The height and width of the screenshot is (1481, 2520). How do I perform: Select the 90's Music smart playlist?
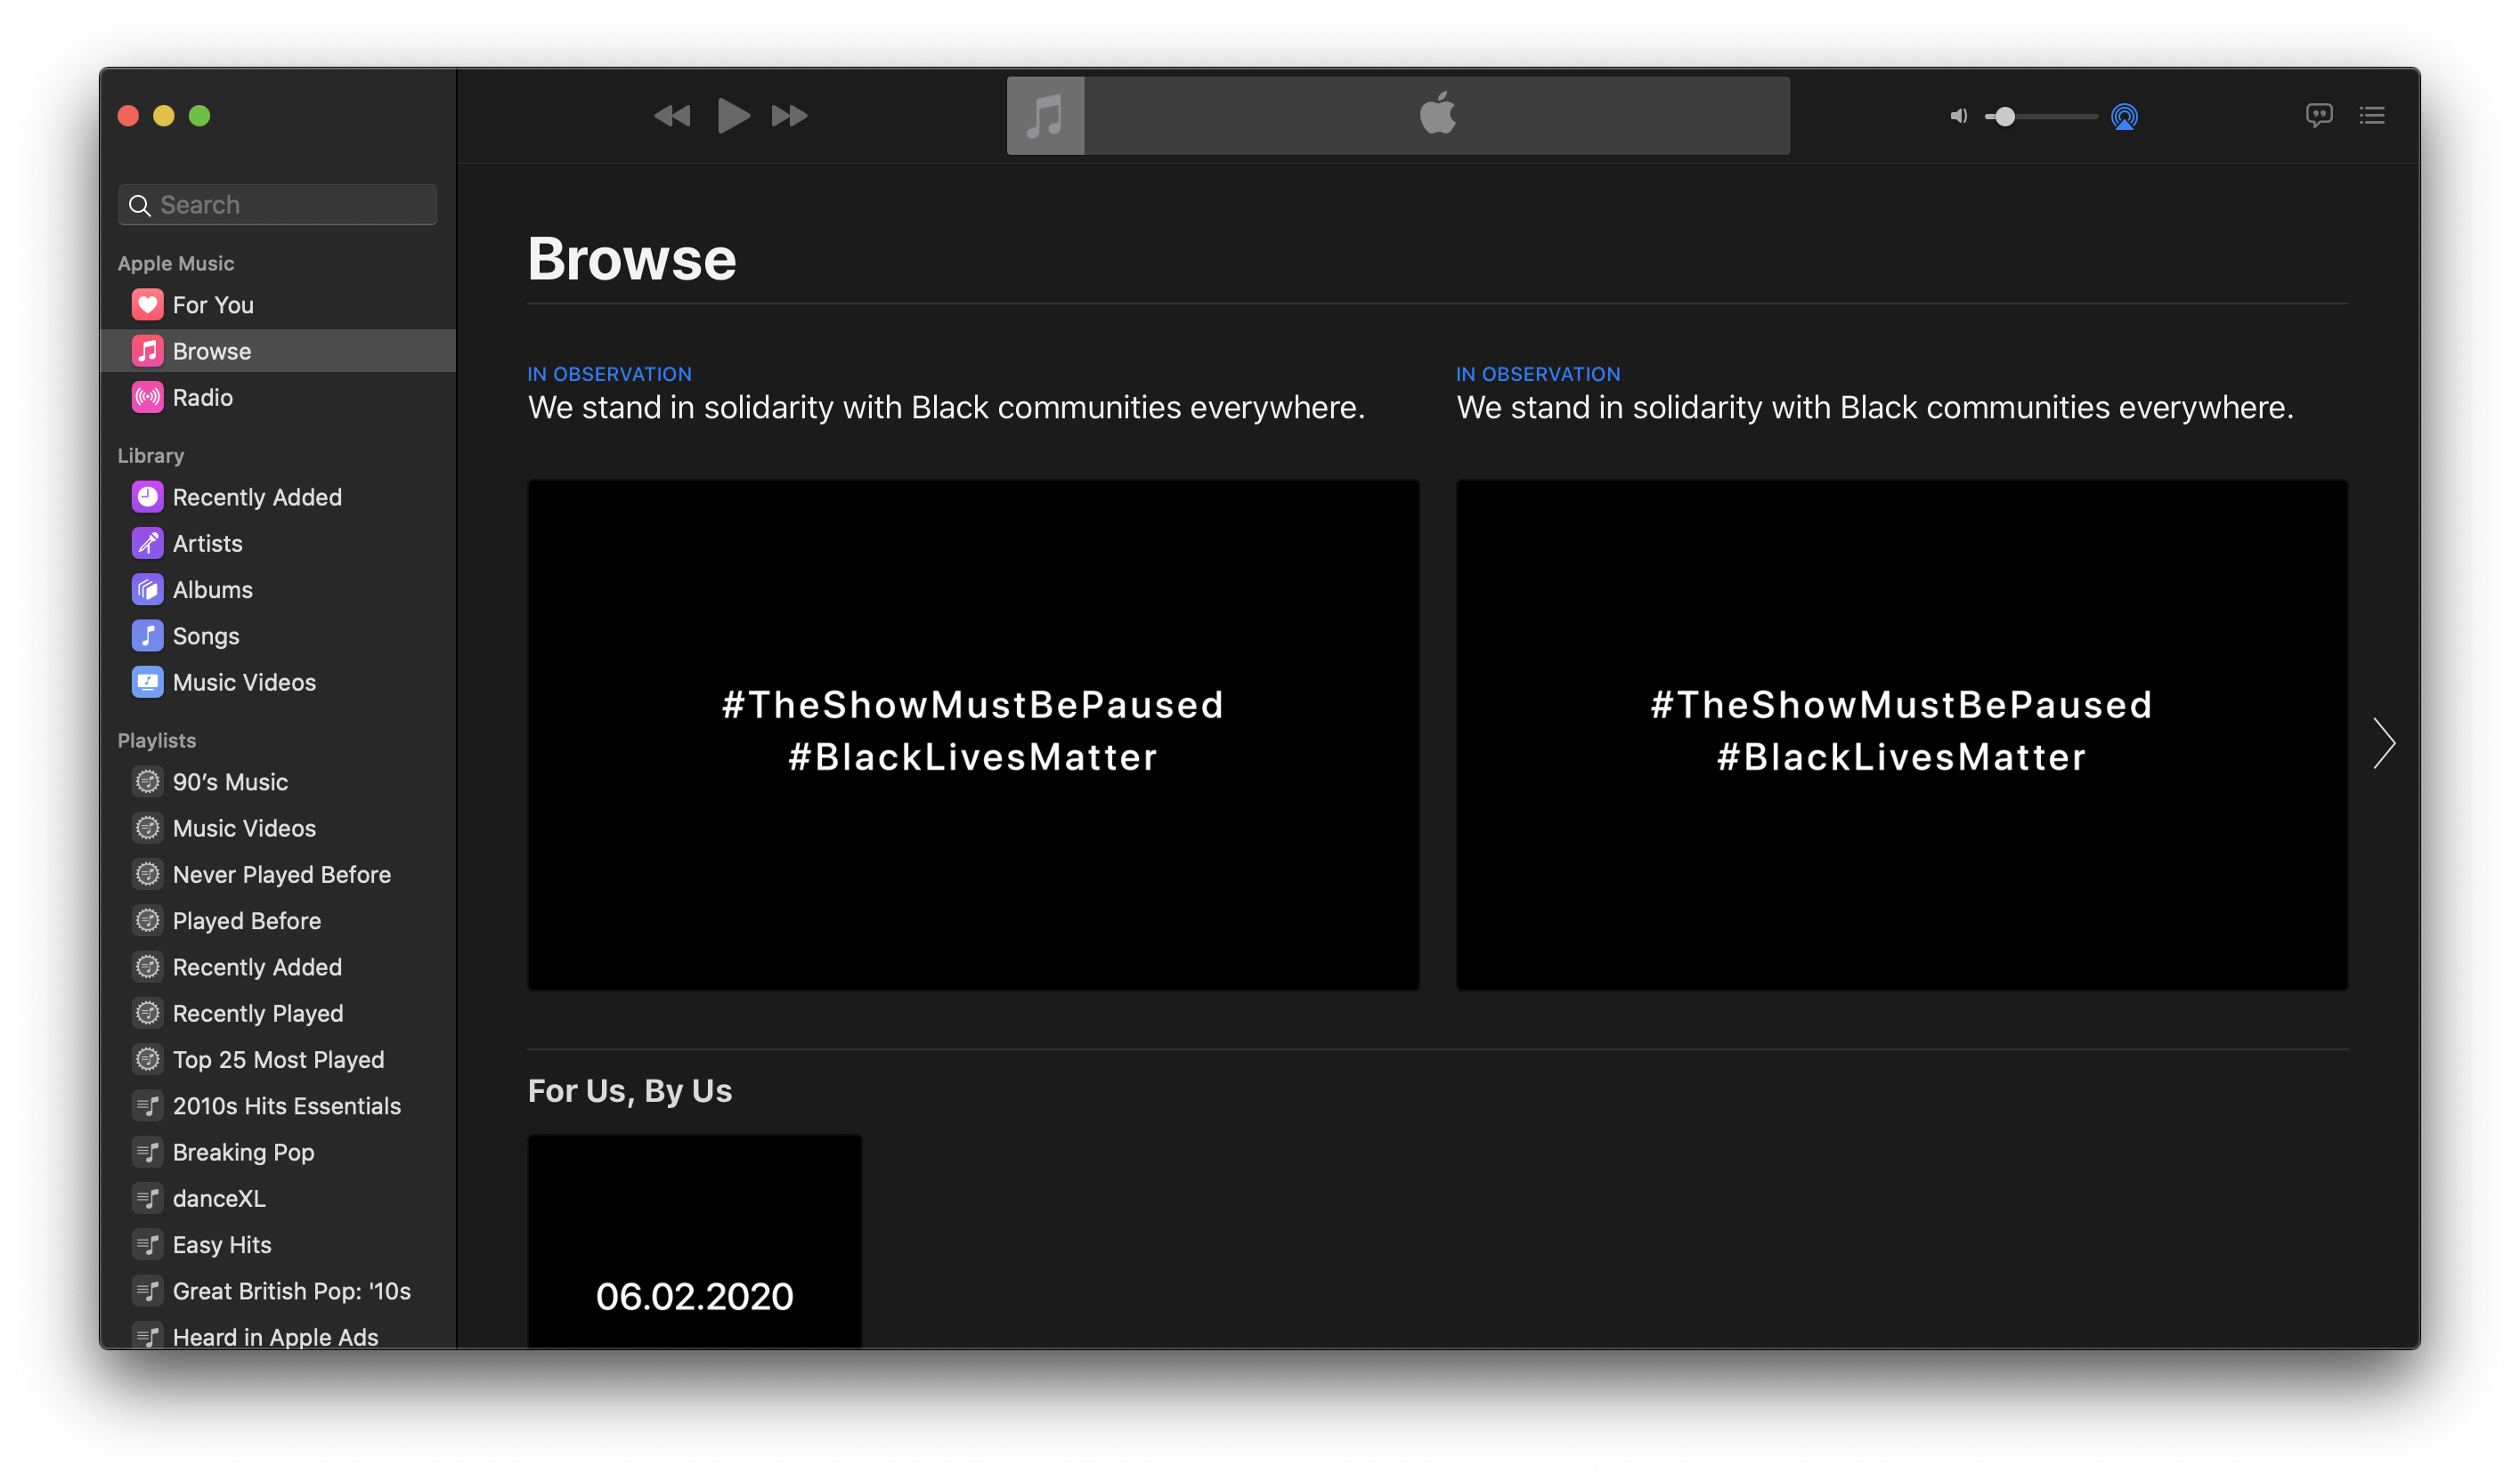(230, 781)
